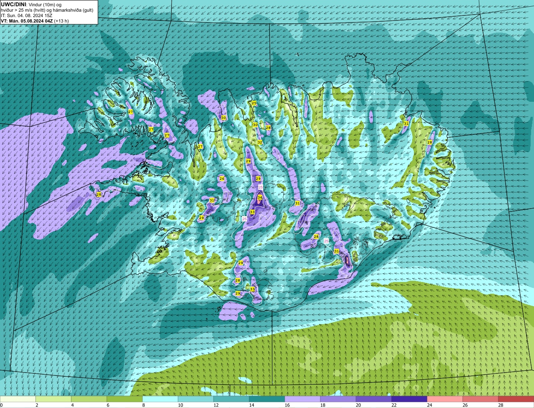This screenshot has height=408, width=534.
Task: Click the yellow gust label '34'
Action: 259,197
